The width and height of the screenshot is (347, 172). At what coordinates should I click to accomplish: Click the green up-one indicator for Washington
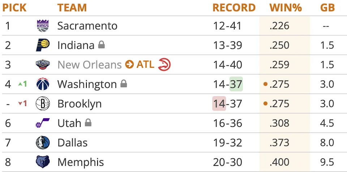[22, 84]
